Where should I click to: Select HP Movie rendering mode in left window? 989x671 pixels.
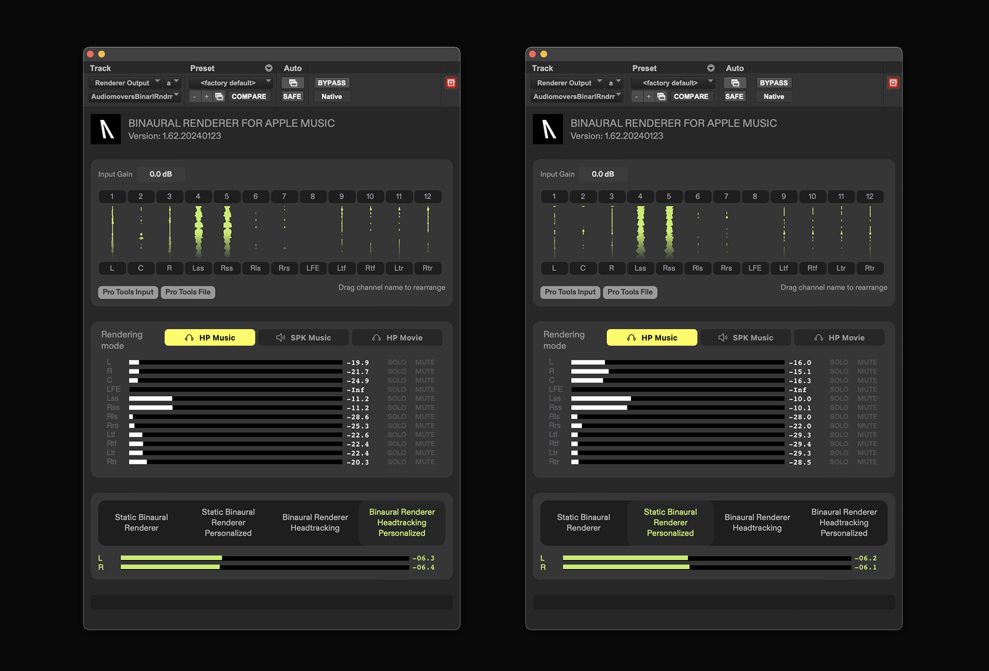click(398, 338)
